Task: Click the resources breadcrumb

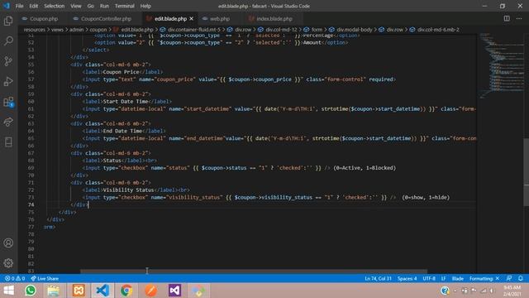Action: point(35,30)
